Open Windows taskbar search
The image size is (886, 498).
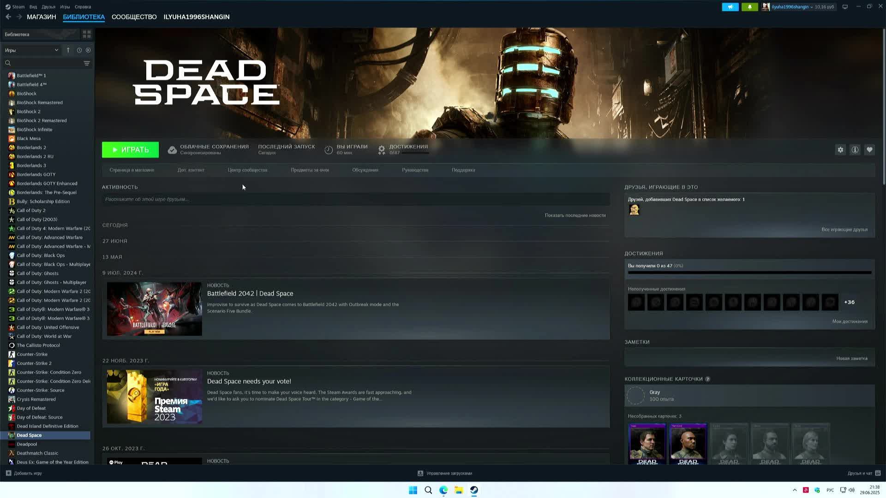click(428, 490)
